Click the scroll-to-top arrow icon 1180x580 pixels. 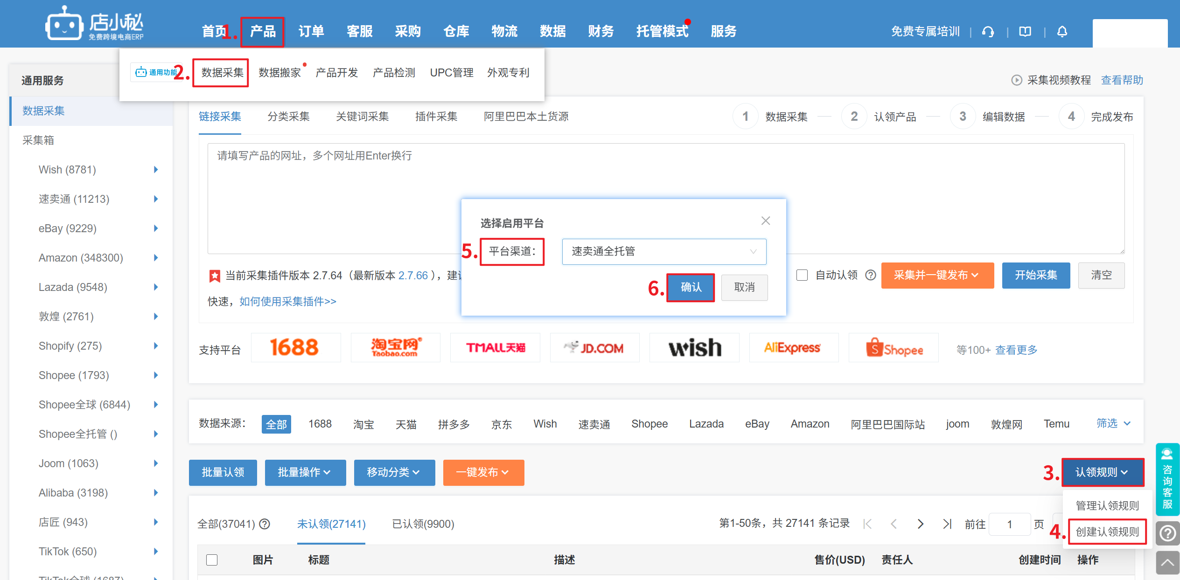[1167, 563]
